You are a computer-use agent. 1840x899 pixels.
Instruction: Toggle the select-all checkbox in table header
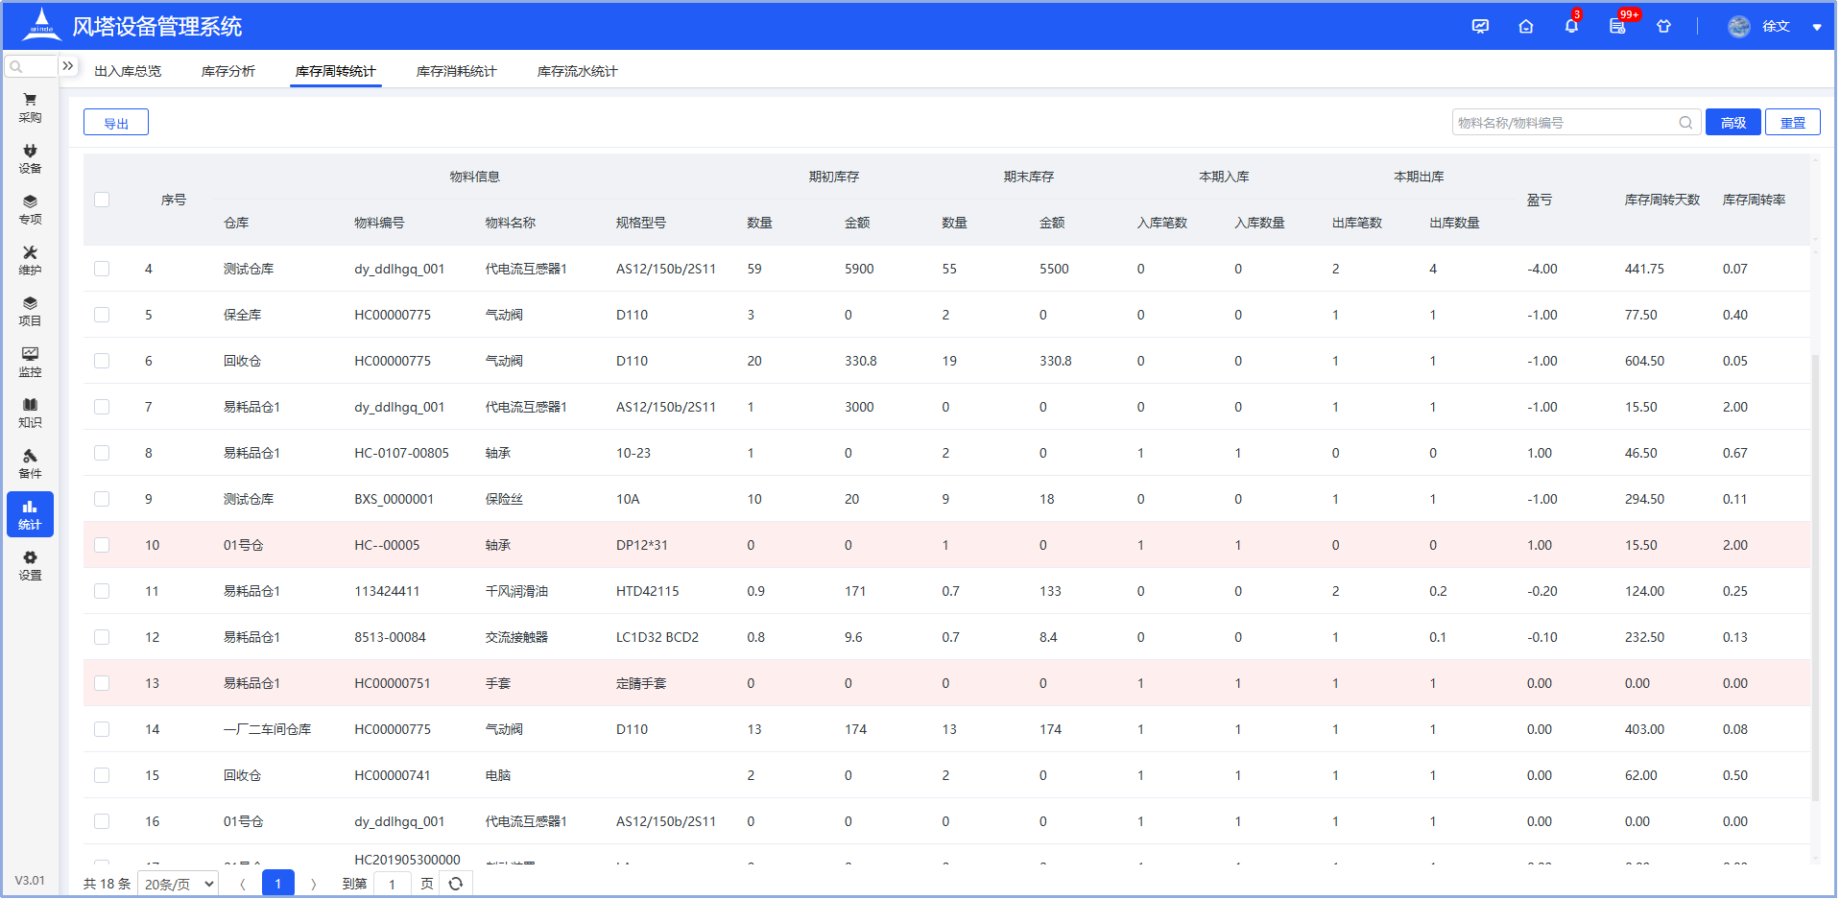102,200
